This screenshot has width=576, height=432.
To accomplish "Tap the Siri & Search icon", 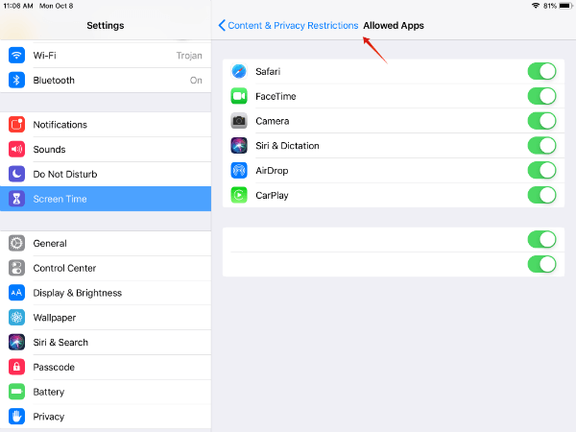I will pyautogui.click(x=16, y=342).
